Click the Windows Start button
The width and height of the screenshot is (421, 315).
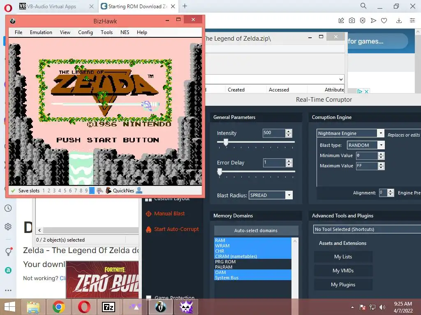tap(10, 307)
